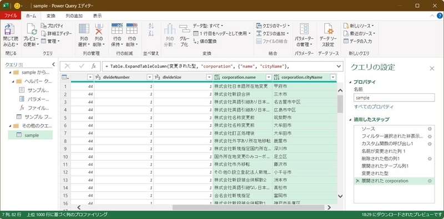Select the サンプル フ... table query
Viewport: 444px width, 219px height.
coord(34,116)
